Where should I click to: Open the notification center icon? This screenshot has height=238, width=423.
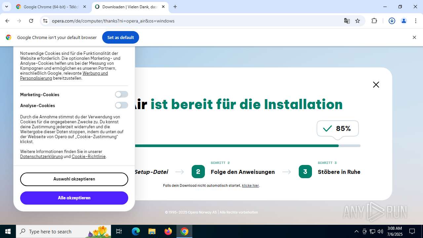tap(412, 231)
